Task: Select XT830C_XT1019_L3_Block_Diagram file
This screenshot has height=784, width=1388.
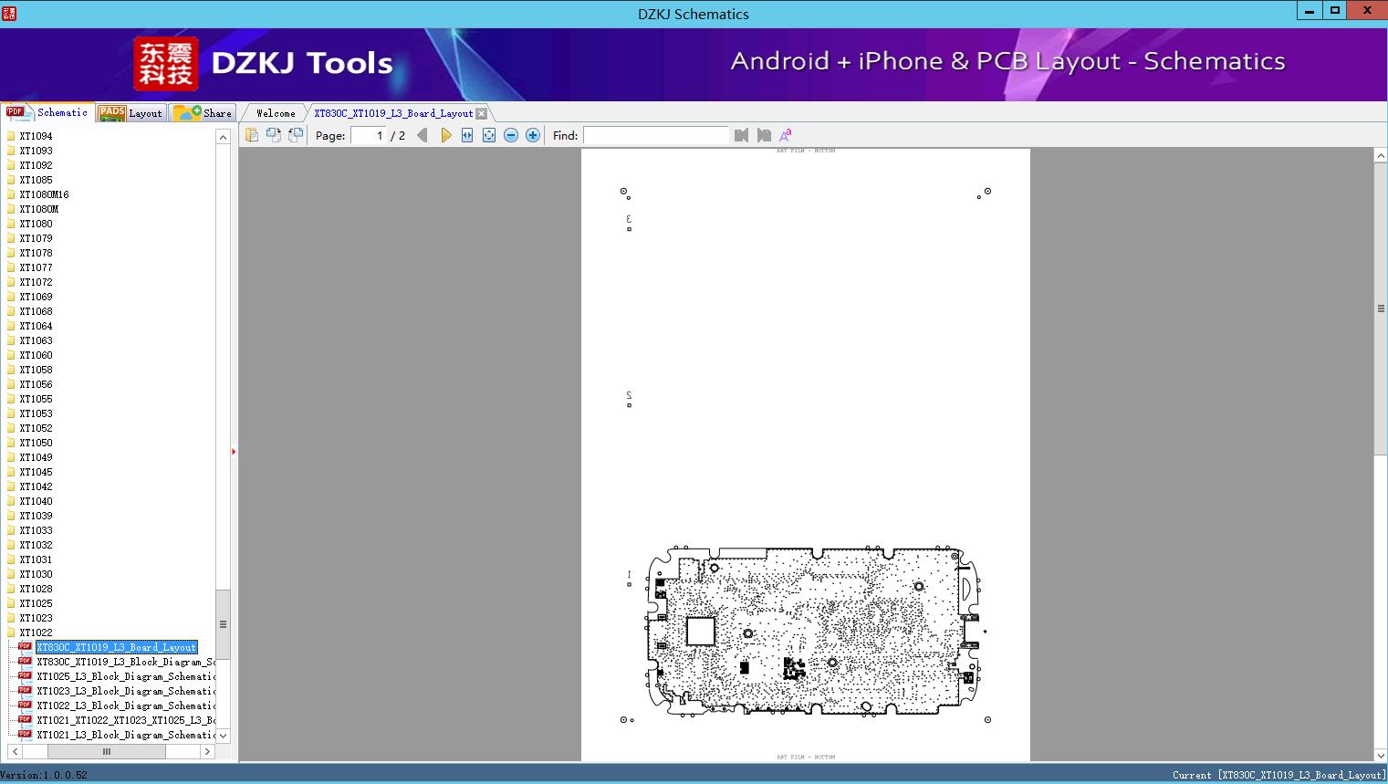Action: point(126,662)
